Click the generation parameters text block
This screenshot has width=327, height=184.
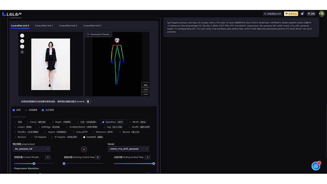pyautogui.click(x=240, y=27)
